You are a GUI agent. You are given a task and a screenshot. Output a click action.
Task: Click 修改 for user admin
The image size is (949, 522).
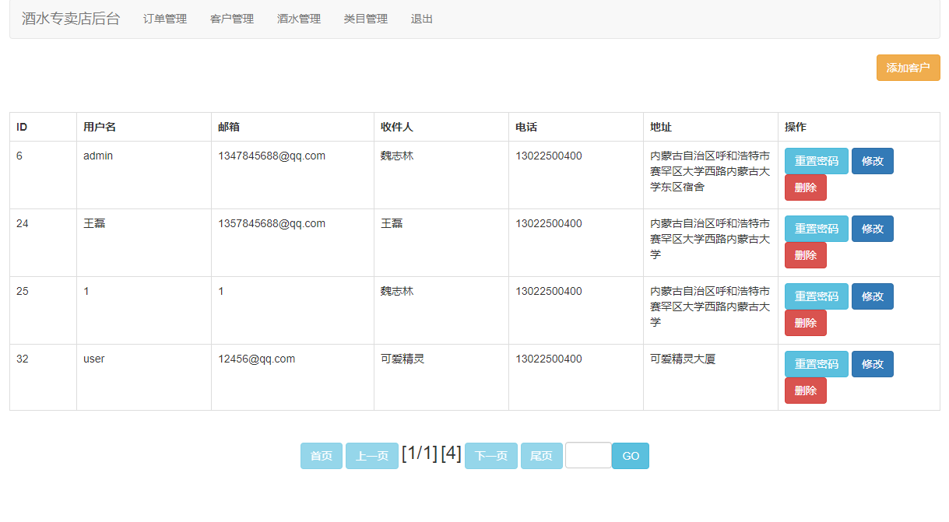(872, 161)
